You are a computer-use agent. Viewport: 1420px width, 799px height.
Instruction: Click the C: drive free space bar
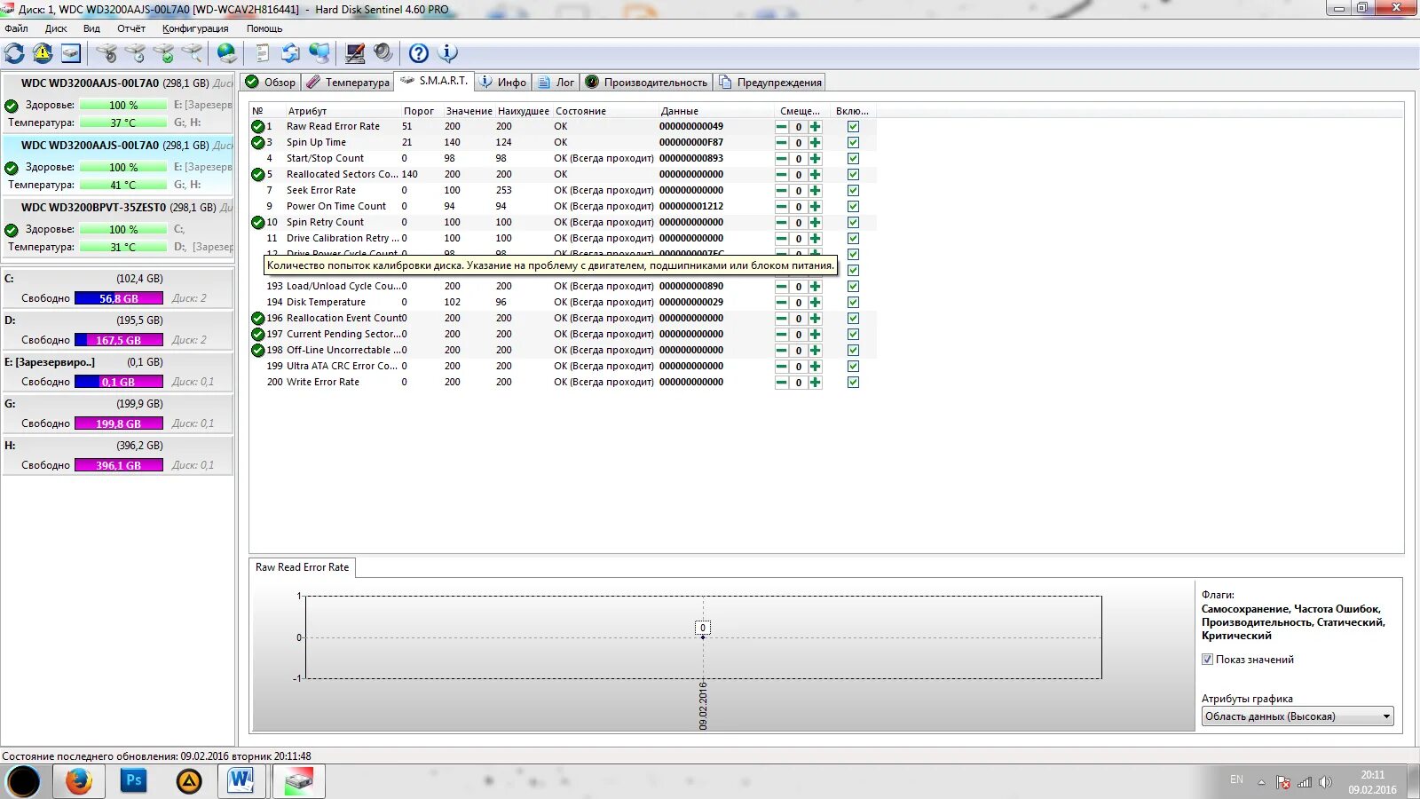119,298
